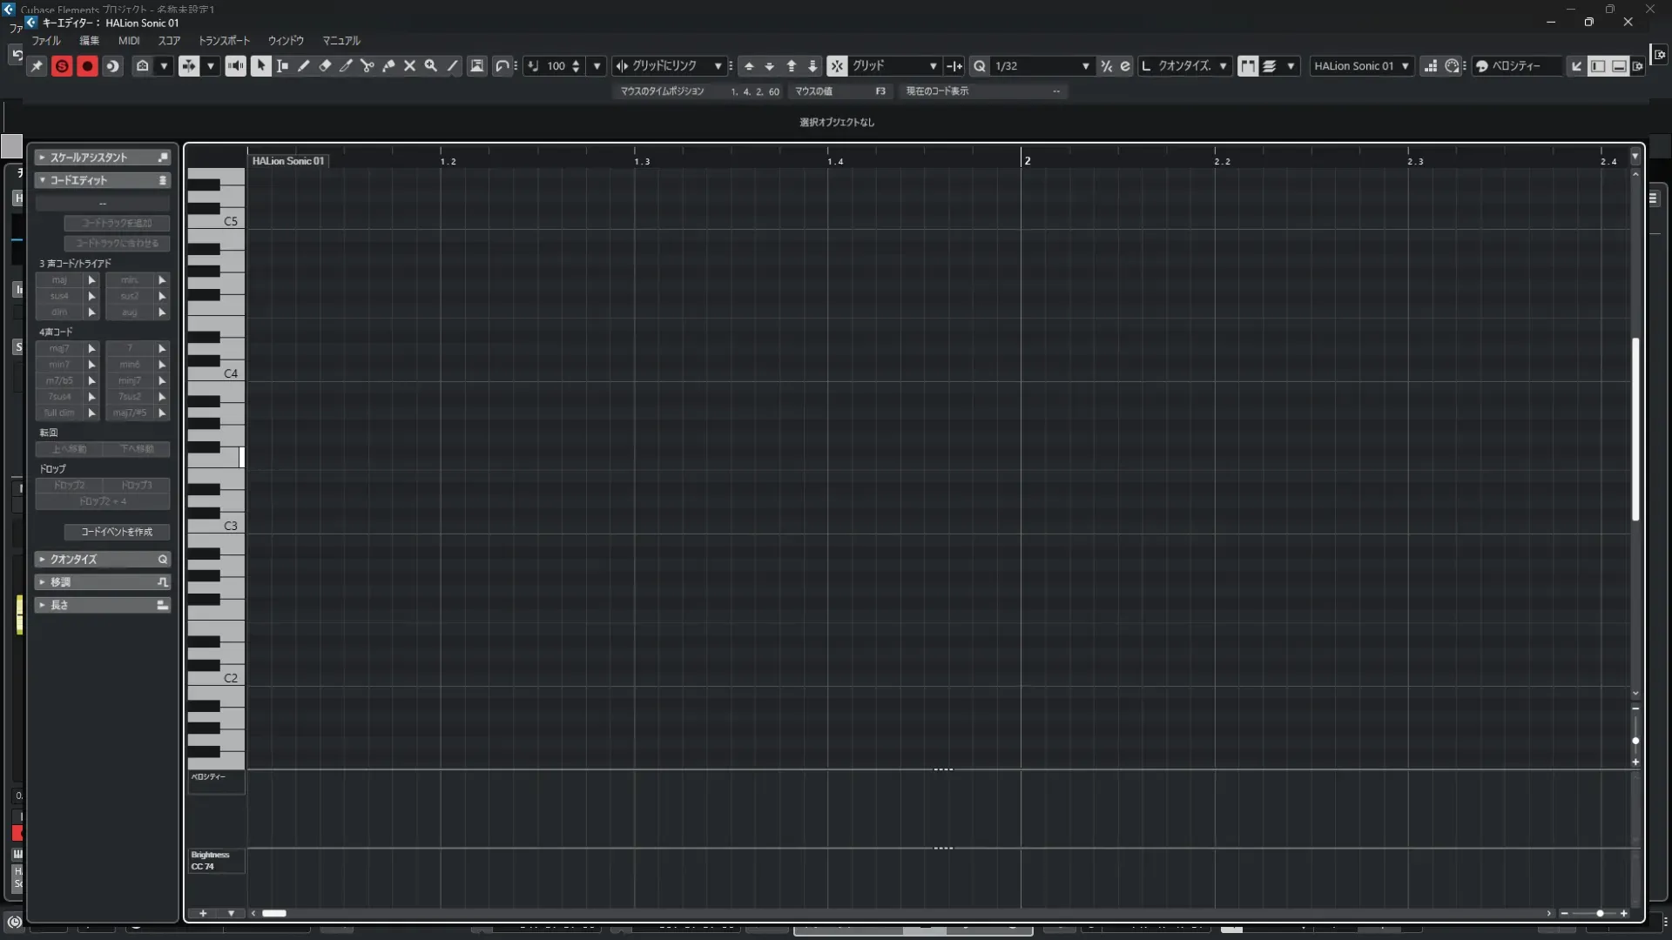Toggle Record in editor button
The image size is (1672, 940).
coord(87,66)
